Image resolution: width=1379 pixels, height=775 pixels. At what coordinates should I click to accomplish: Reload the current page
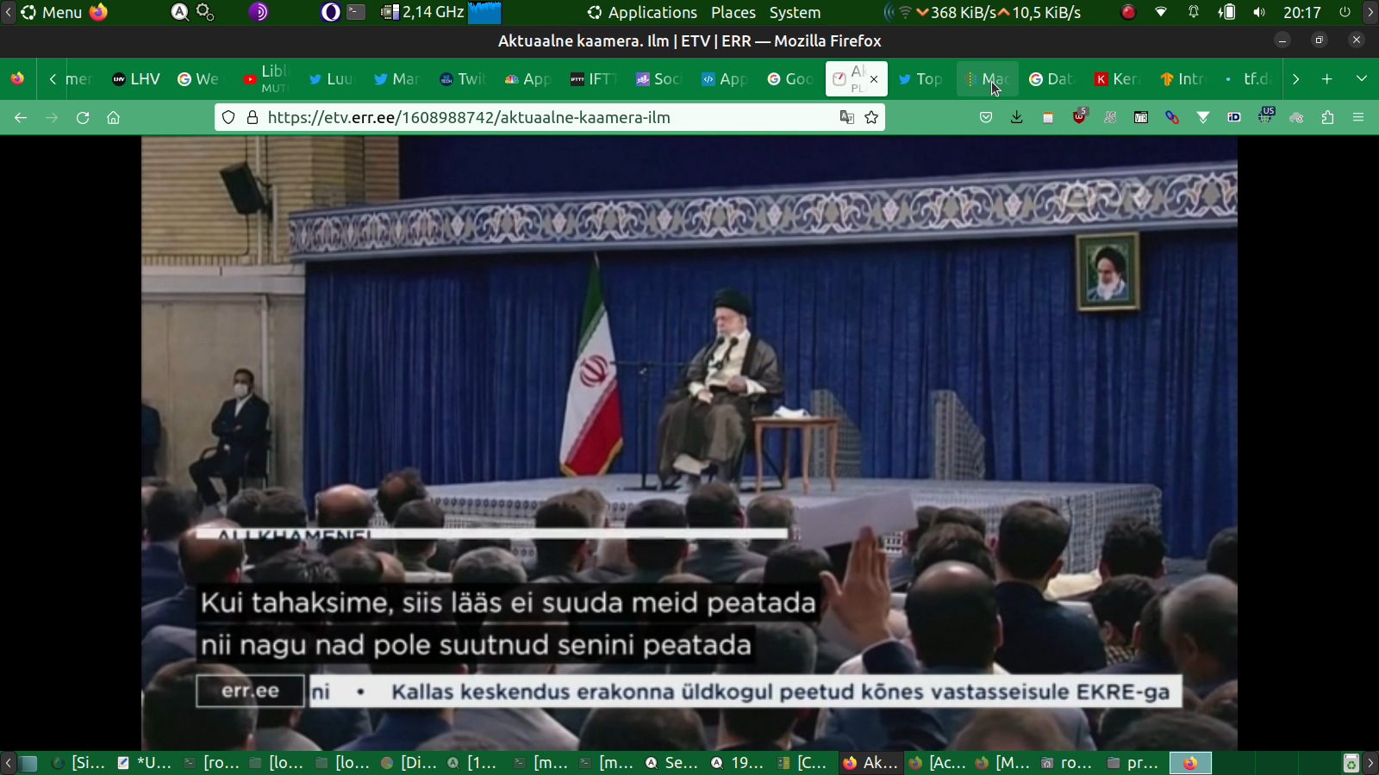tap(83, 118)
